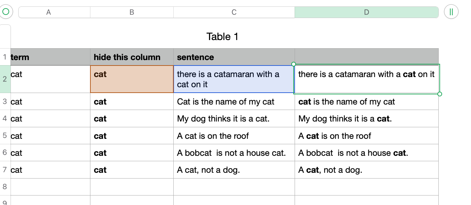This screenshot has width=471, height=205.
Task: Click cell "A cat, not a dog." in column D
Action: (x=366, y=170)
